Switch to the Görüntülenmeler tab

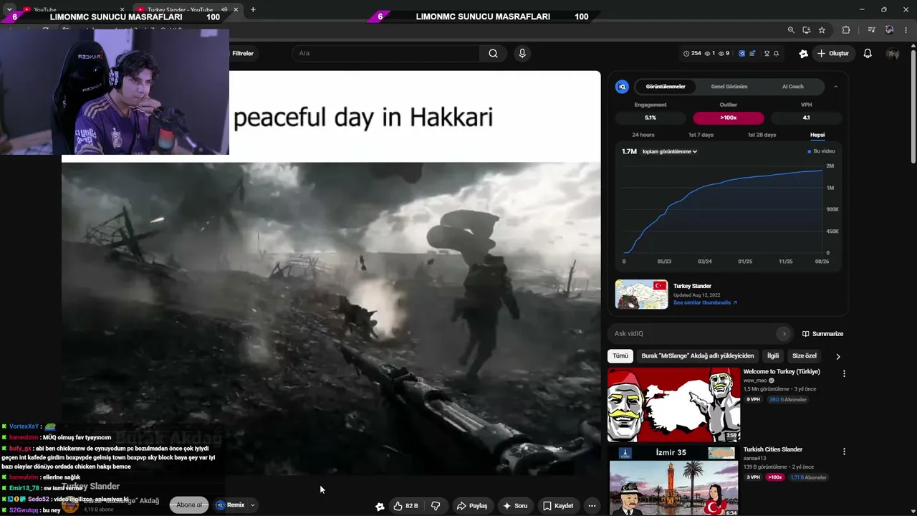point(666,87)
